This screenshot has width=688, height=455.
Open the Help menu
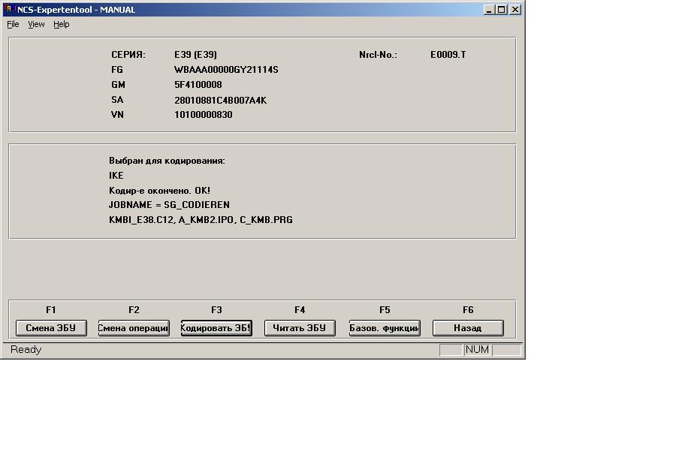point(61,24)
